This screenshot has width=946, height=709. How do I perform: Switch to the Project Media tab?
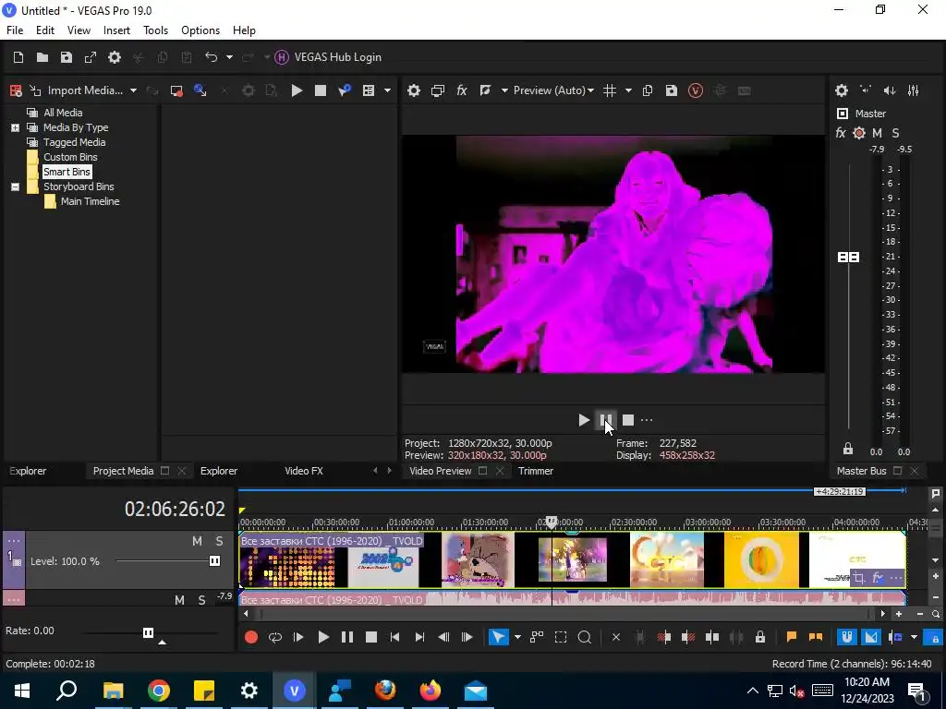point(123,471)
